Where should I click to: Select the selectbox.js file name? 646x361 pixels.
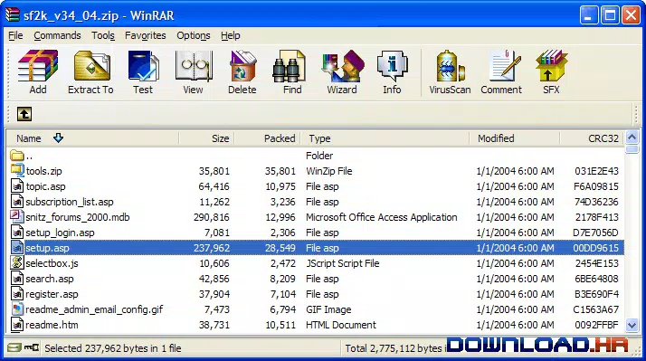tap(52, 263)
